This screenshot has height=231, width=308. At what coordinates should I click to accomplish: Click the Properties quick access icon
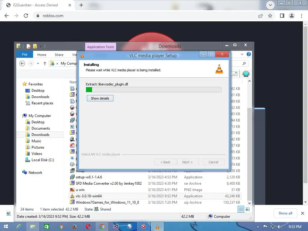click(29, 46)
